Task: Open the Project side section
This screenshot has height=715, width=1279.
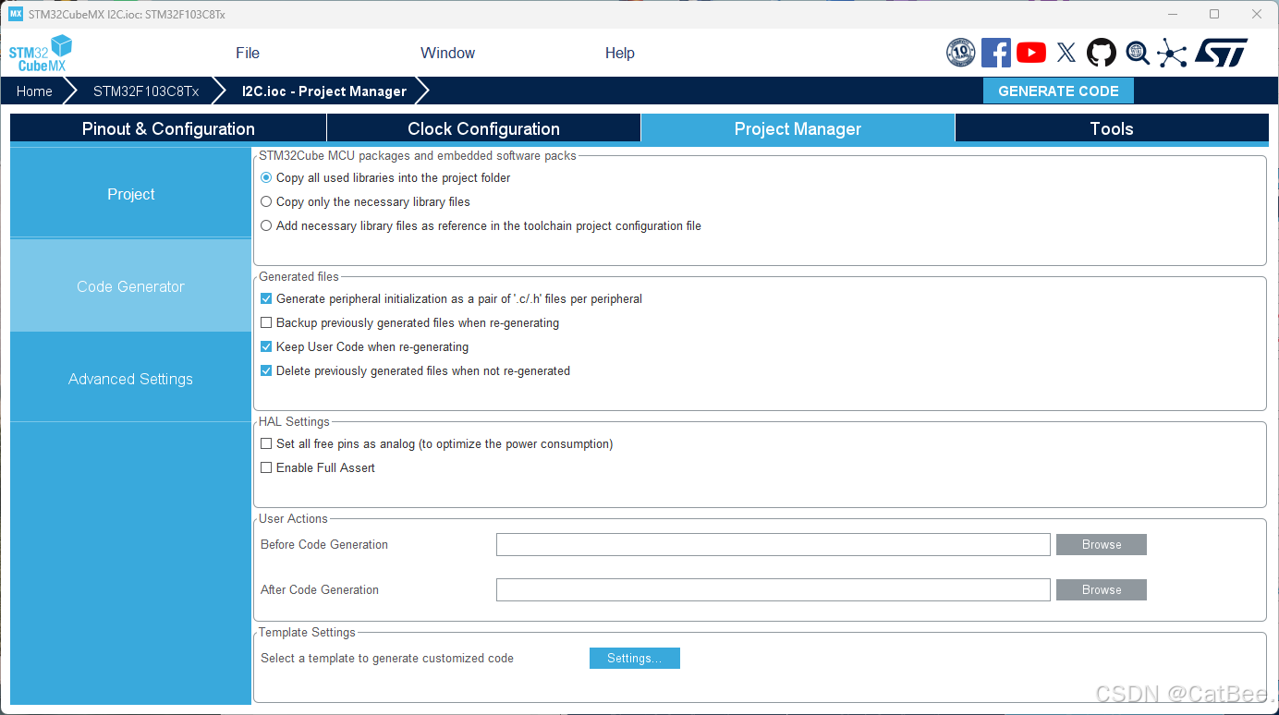Action: [130, 194]
